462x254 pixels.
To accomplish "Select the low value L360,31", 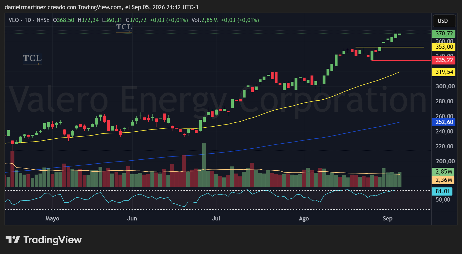I will (x=112, y=20).
